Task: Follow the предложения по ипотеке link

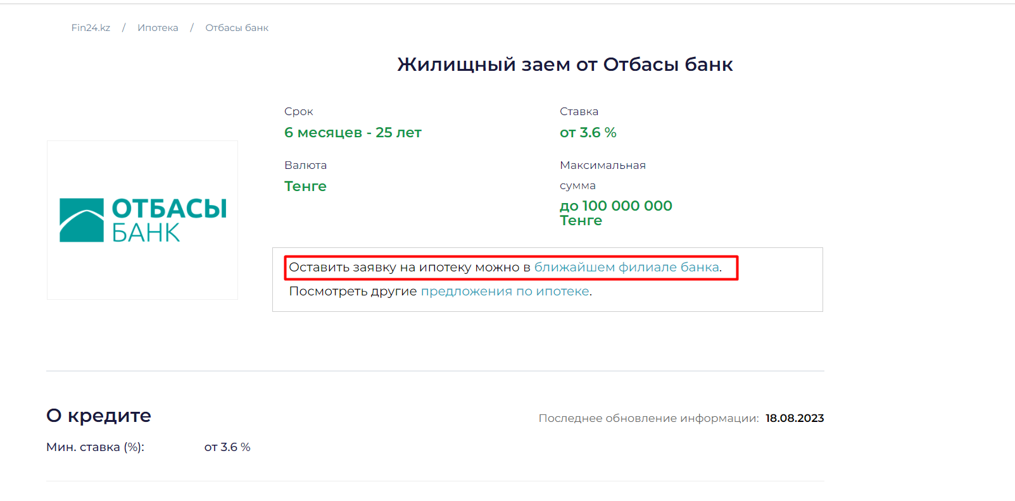Action: (x=505, y=291)
